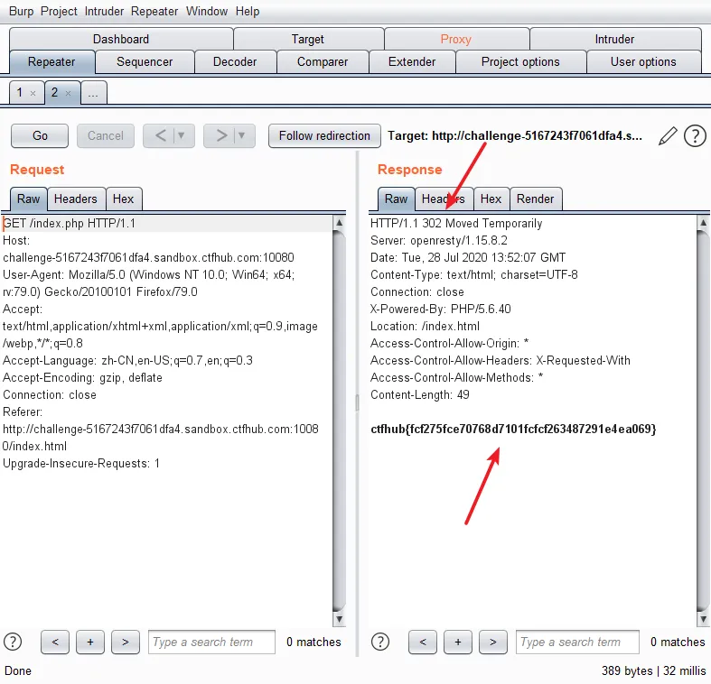Viewport: 711px width, 684px height.
Task: Send the request with Go
Action: pos(40,135)
